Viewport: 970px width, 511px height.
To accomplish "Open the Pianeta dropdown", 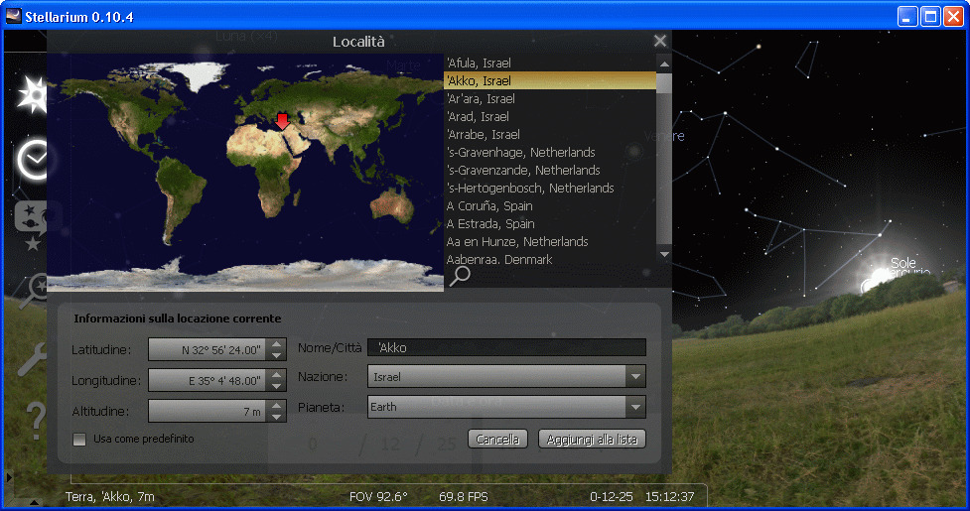I will click(635, 407).
